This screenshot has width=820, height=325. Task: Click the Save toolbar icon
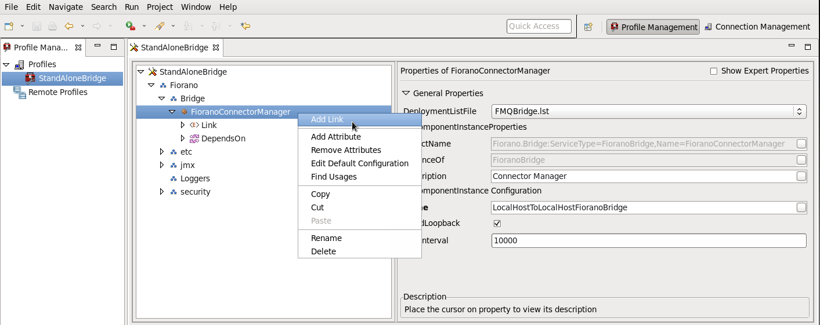click(x=37, y=26)
